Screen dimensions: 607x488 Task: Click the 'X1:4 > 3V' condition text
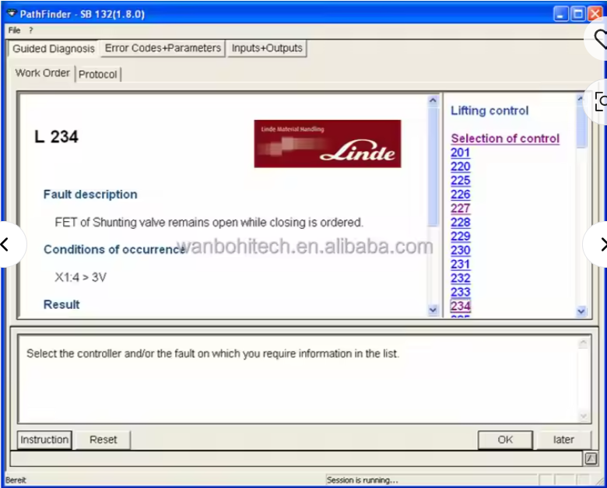(80, 277)
